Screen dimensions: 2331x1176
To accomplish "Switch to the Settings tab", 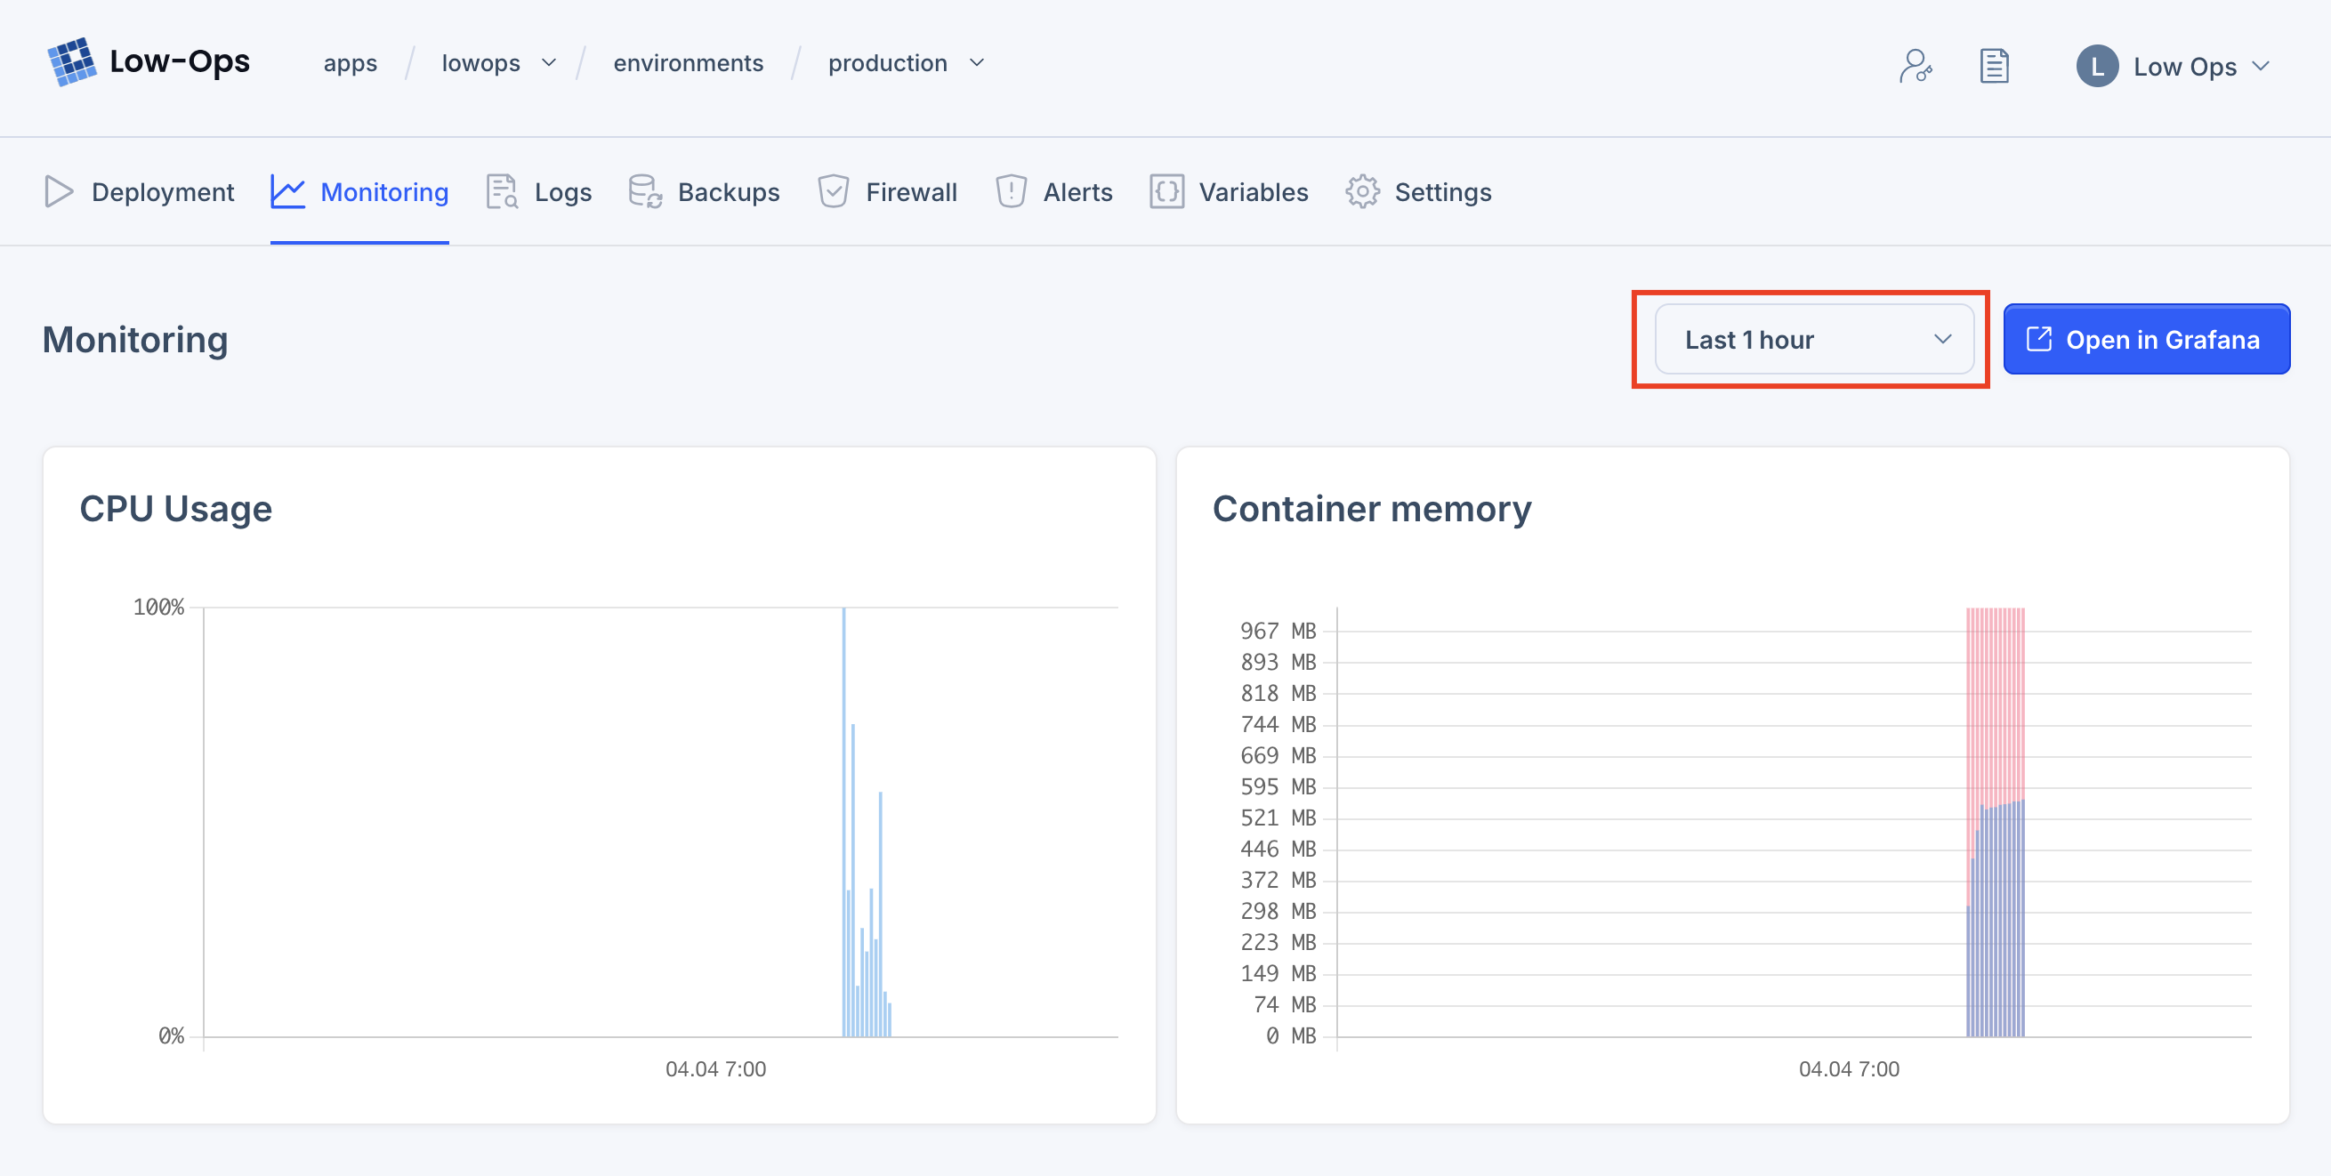I will 1418,192.
